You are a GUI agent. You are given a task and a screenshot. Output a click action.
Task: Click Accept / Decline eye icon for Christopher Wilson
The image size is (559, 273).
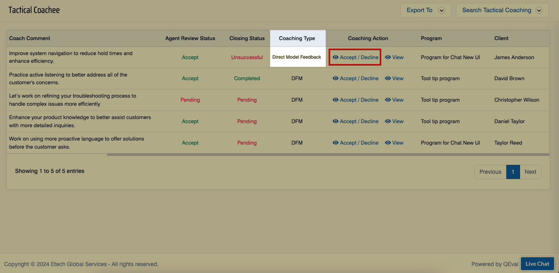coord(335,100)
